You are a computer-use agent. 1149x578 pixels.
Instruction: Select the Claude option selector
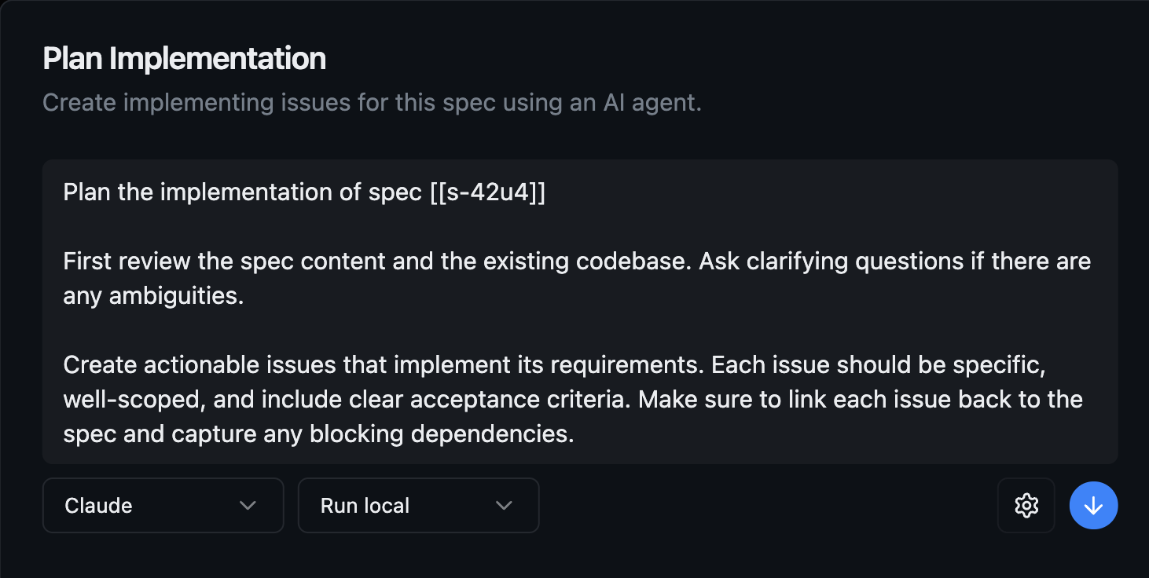163,505
